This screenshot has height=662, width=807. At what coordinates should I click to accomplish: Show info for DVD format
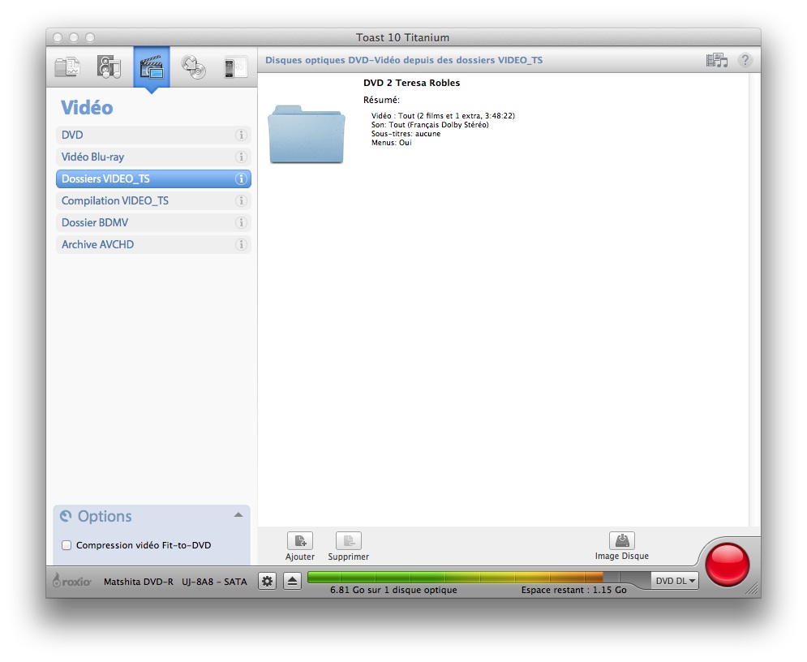click(241, 135)
